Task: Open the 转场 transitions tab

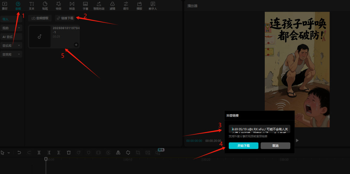Action: (x=72, y=6)
